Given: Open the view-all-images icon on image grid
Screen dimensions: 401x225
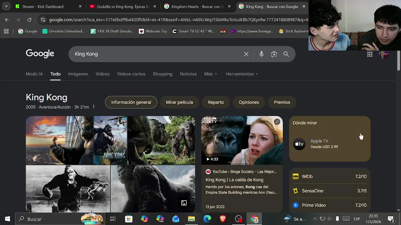Looking at the screenshot, I should tap(184, 203).
